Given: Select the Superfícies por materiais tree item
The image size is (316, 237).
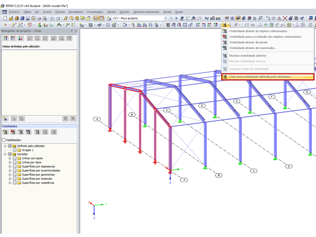Looking at the screenshot, I should (x=37, y=179).
